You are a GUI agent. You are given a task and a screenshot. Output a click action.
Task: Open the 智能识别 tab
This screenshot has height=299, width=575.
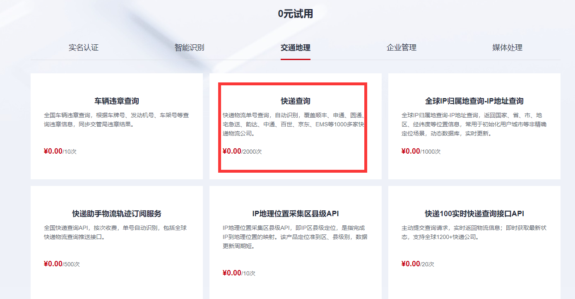(x=190, y=48)
